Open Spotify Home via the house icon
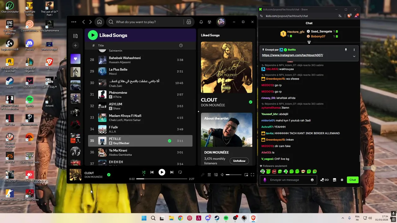The width and height of the screenshot is (397, 223). tap(99, 22)
